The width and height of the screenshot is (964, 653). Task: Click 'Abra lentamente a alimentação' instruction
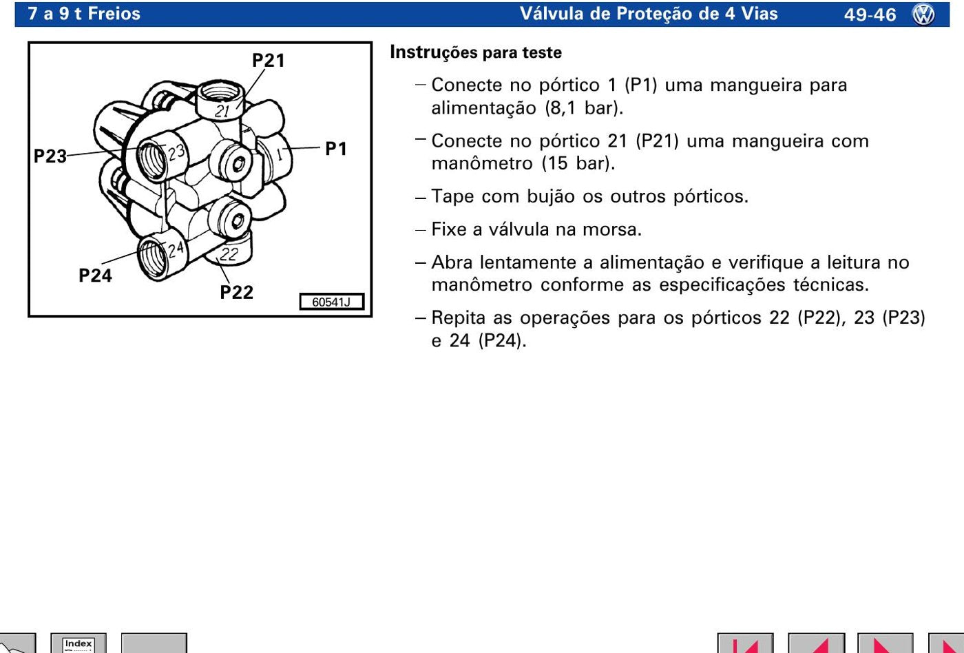click(670, 273)
